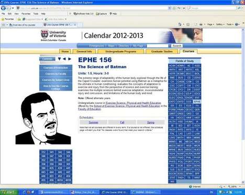
Task: Open the Fall schedule link
Action: coord(122,123)
